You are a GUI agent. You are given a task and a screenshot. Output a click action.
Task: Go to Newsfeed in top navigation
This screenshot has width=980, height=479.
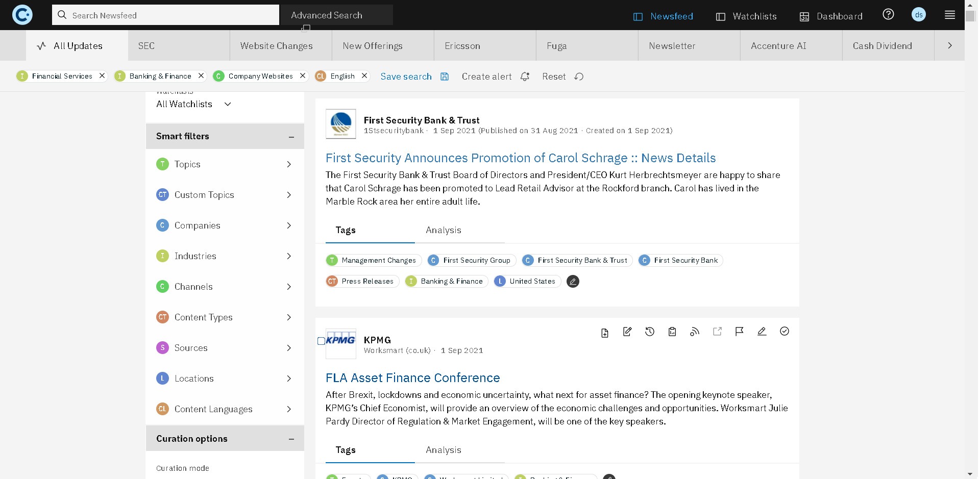(663, 16)
